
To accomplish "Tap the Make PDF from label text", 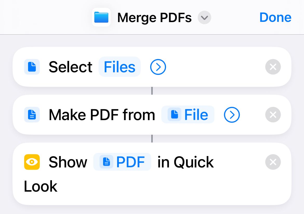I will pyautogui.click(x=102, y=115).
